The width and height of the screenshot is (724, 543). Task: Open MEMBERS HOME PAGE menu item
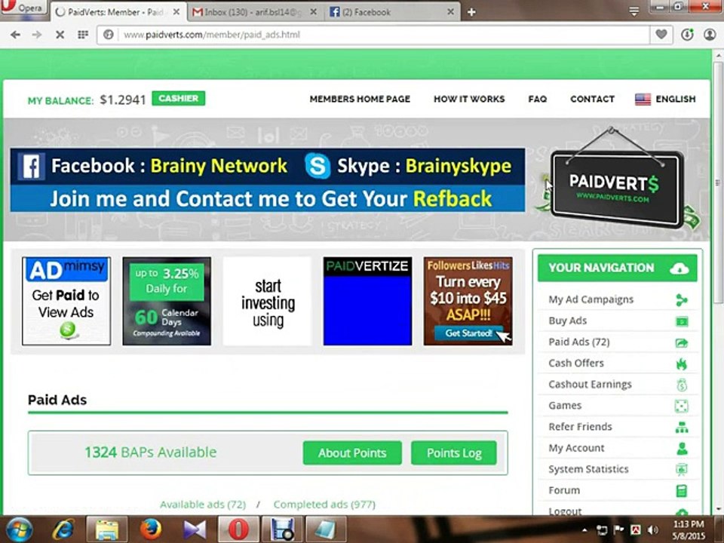tap(360, 99)
